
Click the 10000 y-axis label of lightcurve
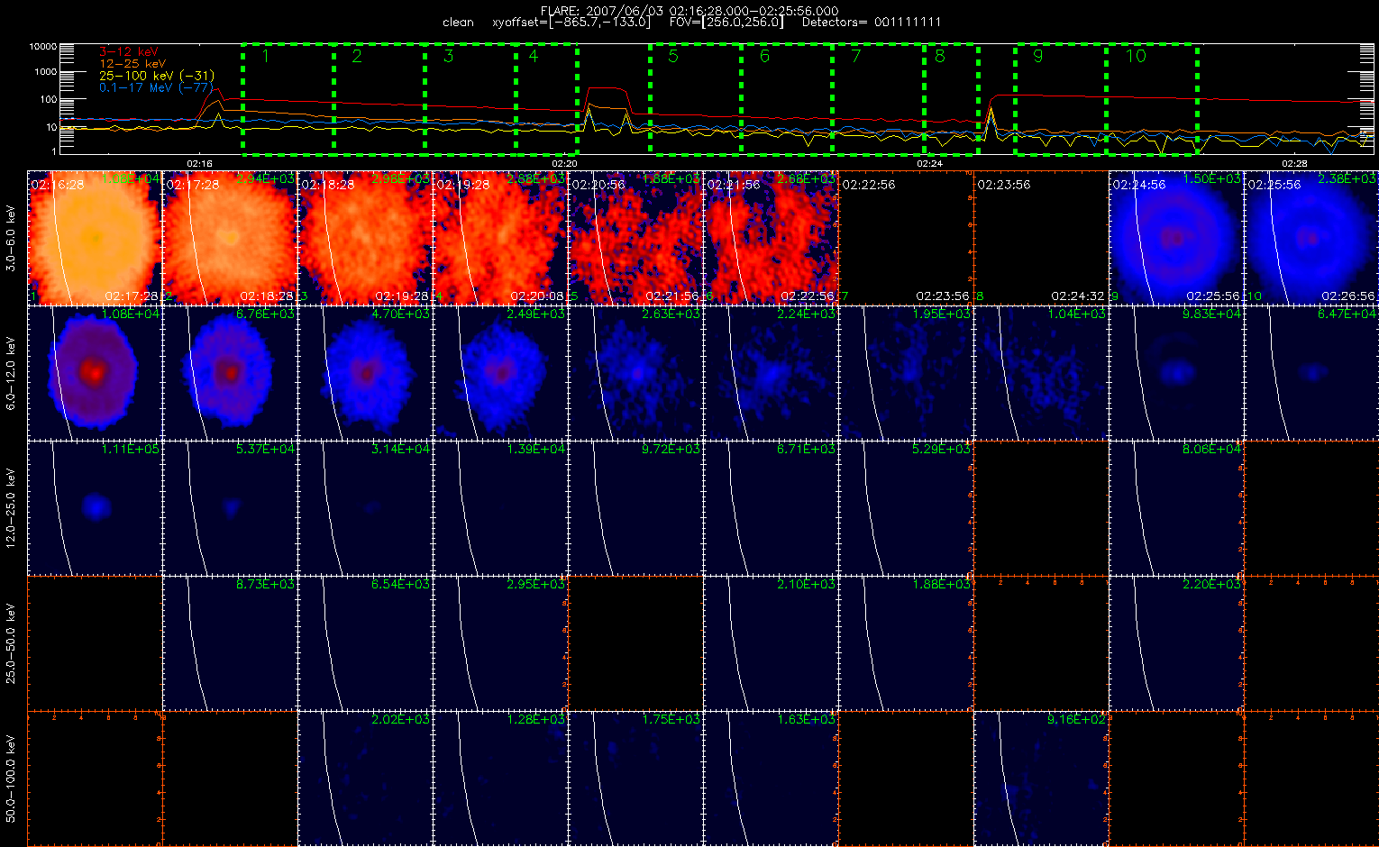click(x=43, y=46)
